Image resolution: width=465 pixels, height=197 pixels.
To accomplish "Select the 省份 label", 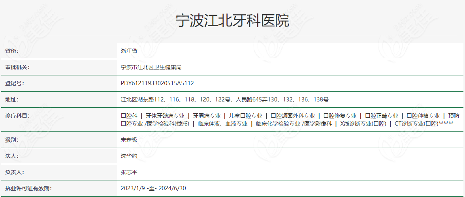I will pyautogui.click(x=12, y=51).
